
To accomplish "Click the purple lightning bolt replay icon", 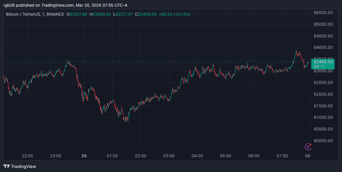I will tap(308, 147).
